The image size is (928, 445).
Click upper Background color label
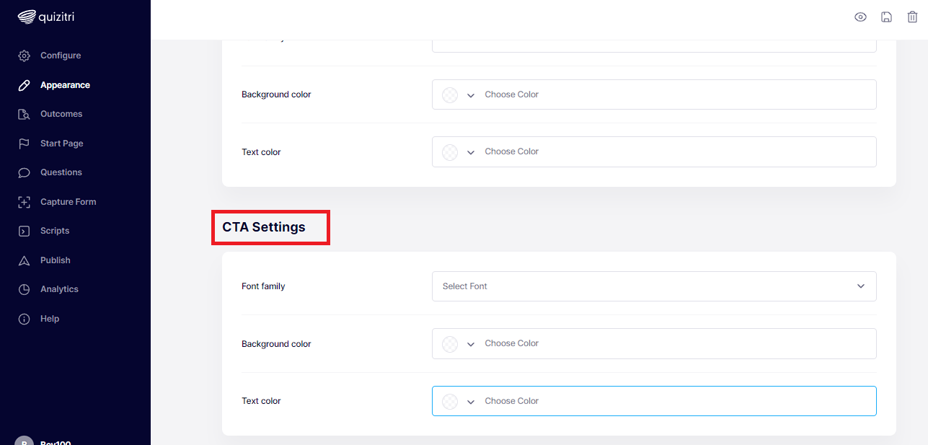pyautogui.click(x=276, y=94)
